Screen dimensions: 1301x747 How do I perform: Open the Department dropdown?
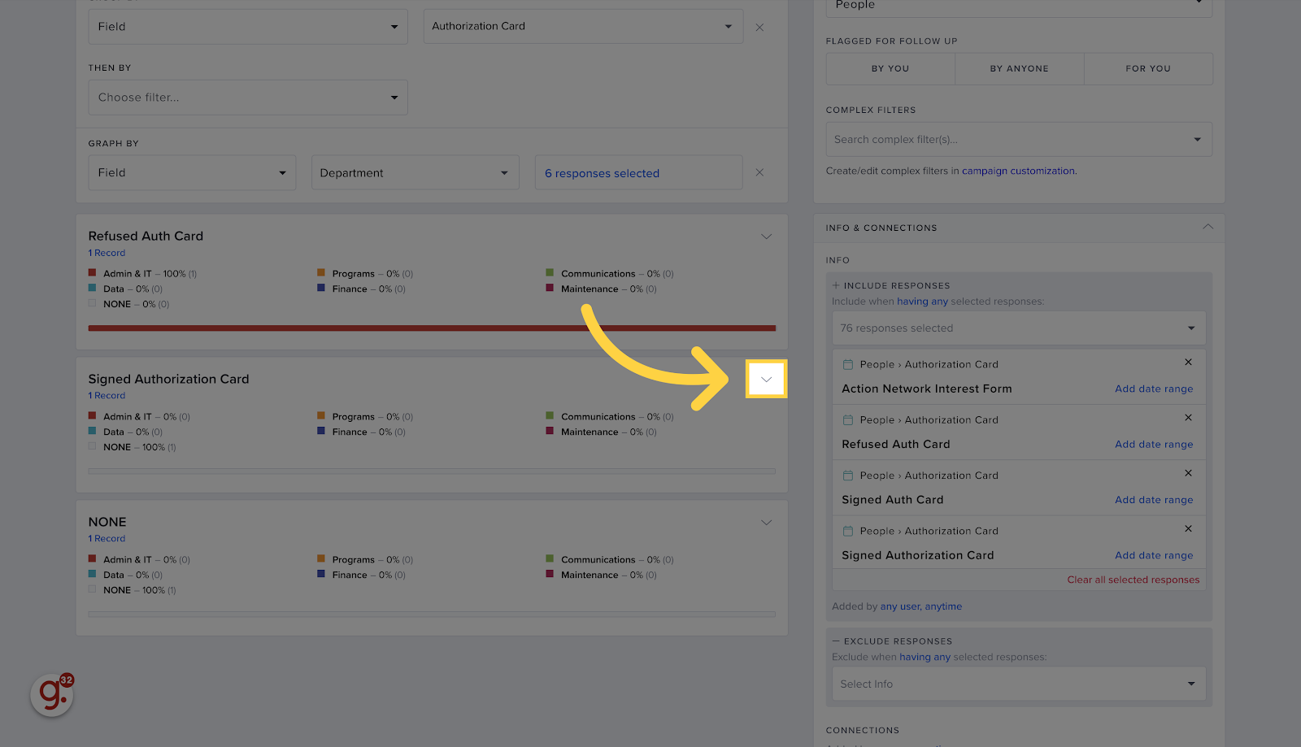[x=415, y=173]
